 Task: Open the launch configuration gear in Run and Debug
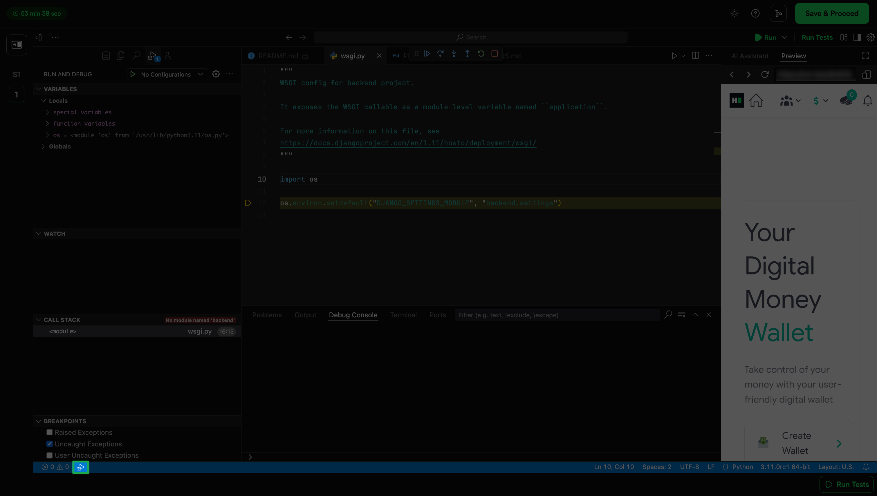coord(216,74)
